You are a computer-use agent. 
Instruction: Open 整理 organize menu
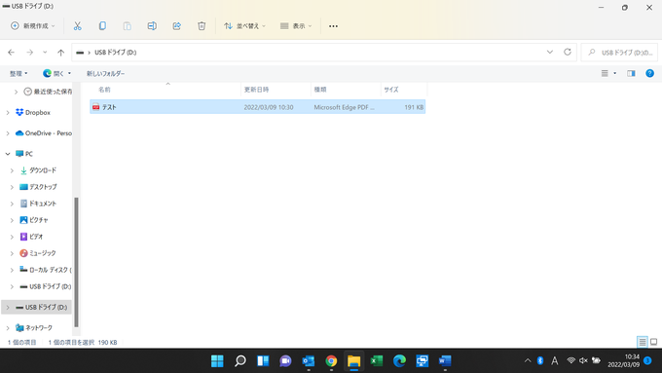click(x=18, y=73)
